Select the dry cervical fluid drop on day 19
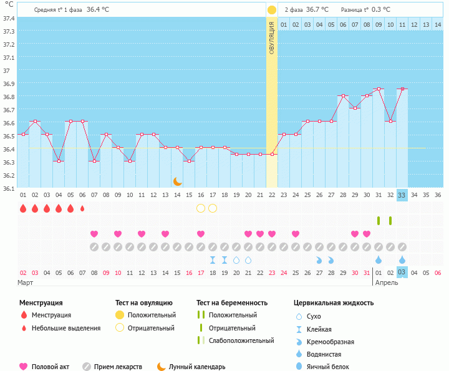449x371 pixels. (236, 260)
